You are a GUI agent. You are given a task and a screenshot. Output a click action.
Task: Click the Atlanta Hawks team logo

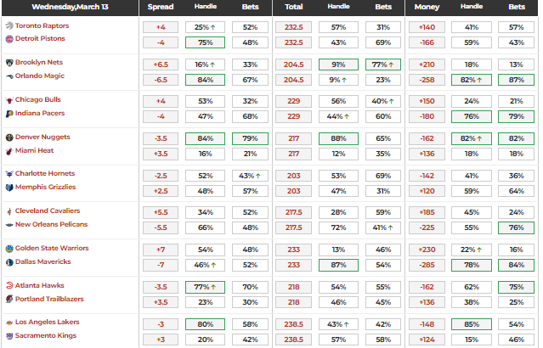(x=9, y=286)
